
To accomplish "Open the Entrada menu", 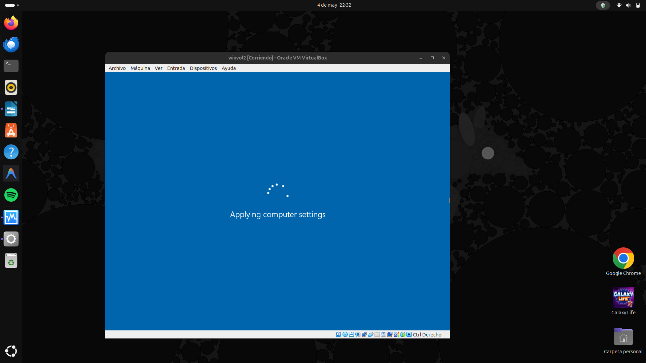I will pos(176,68).
